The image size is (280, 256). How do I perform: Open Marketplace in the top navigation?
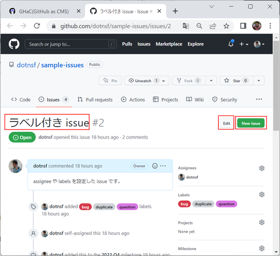tap(169, 44)
